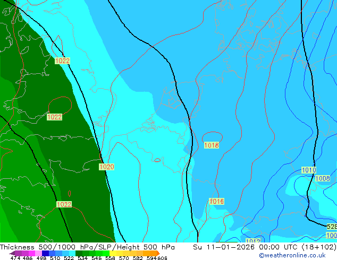Click the legend value 582
The image size is (337, 260).
pyautogui.click(x=138, y=258)
